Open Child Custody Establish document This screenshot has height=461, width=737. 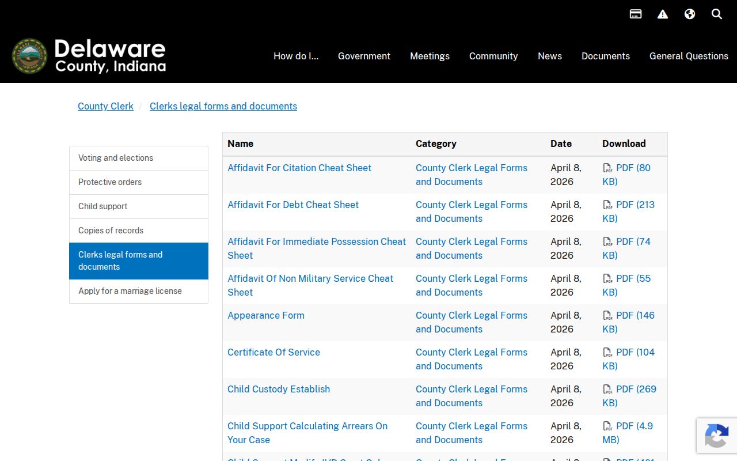279,389
